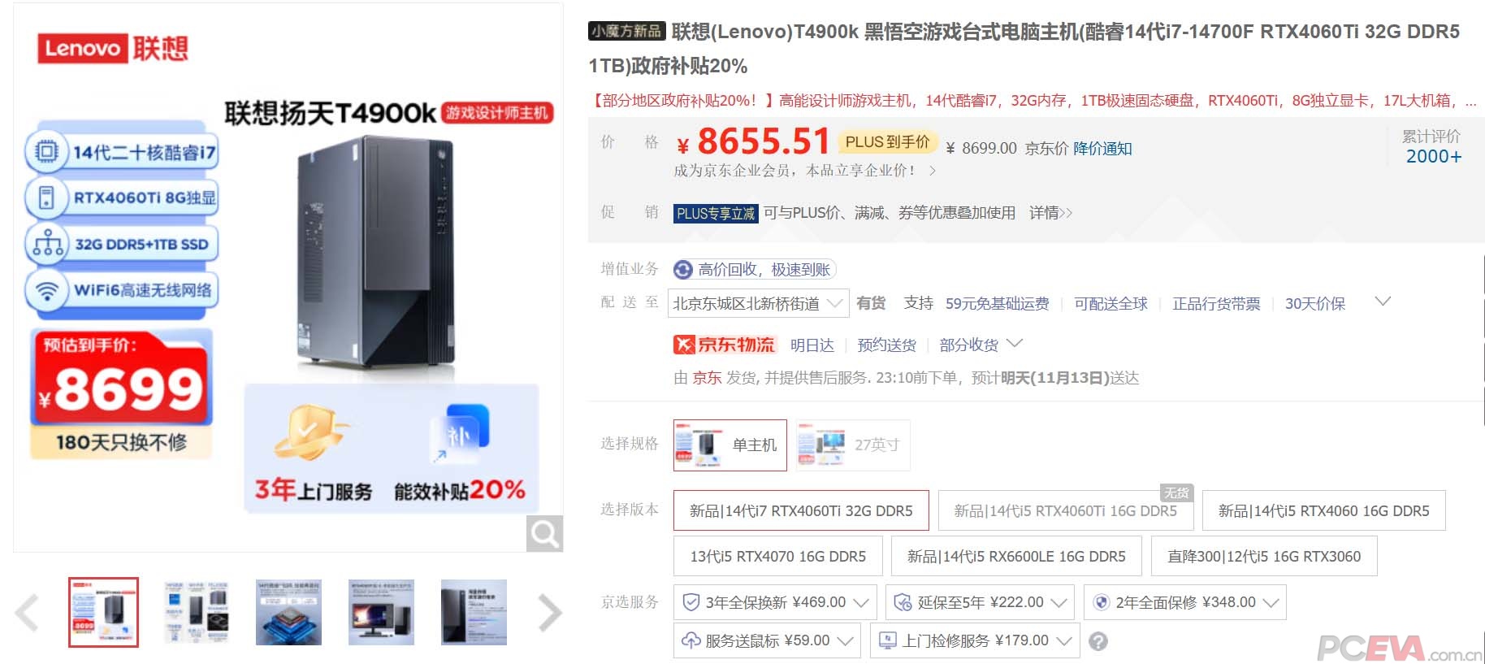
Task: Open the second product thumbnail image
Action: (196, 613)
